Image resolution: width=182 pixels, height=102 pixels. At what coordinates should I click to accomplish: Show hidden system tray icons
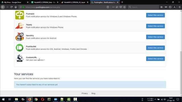155,99
